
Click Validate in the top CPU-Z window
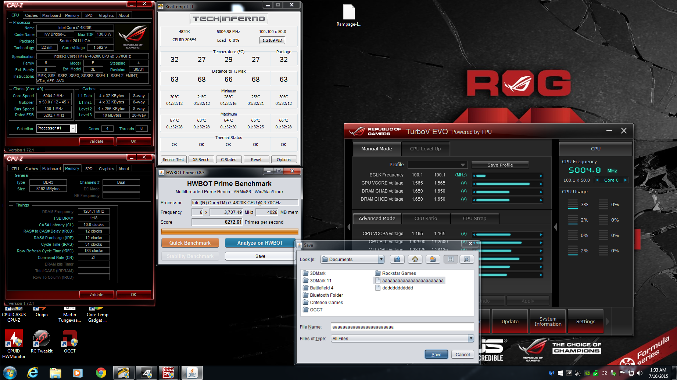96,141
